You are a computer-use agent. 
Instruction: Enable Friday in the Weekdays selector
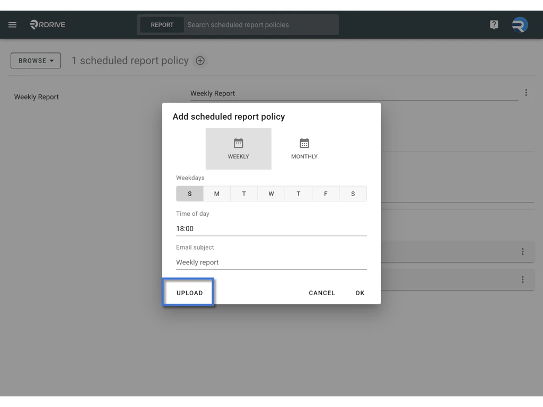325,193
